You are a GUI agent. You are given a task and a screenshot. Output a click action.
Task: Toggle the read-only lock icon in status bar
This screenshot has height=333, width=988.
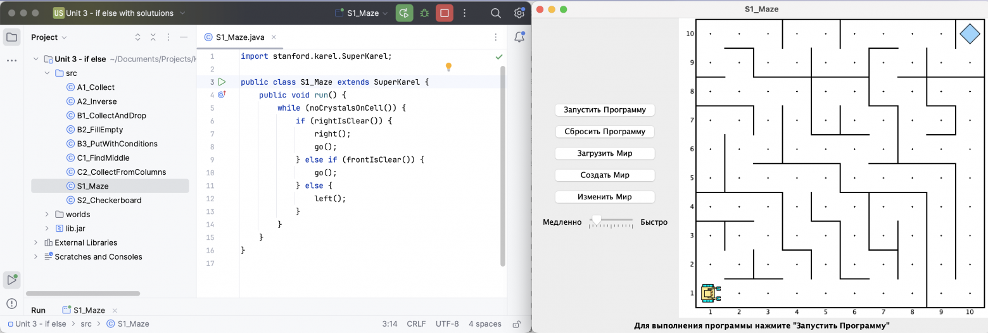(517, 324)
